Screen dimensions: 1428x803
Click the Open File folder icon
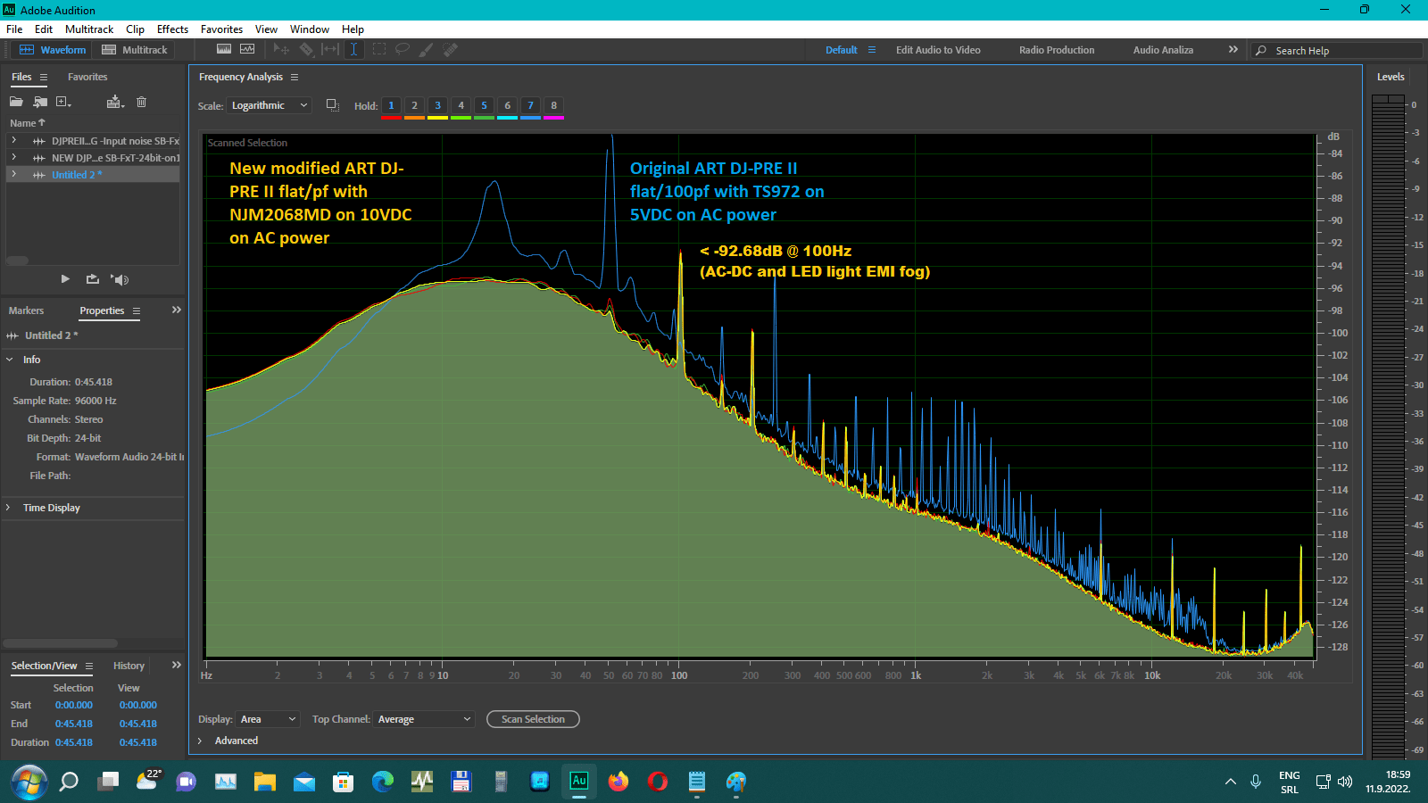(x=16, y=102)
